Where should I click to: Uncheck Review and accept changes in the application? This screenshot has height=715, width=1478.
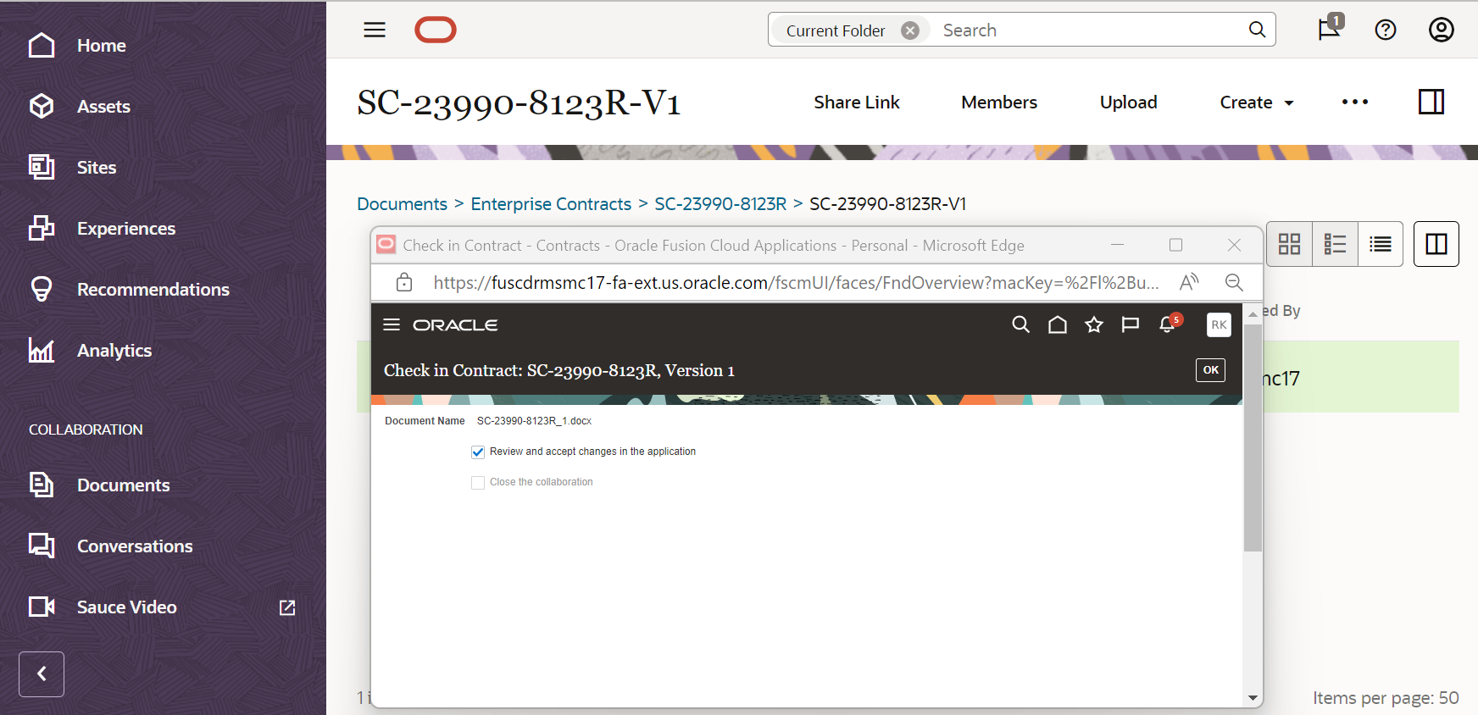[x=478, y=452]
